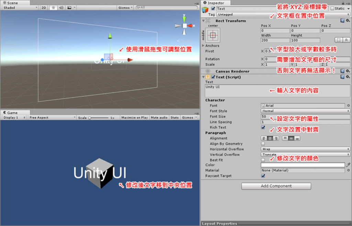Enable the Best Fit checkbox
The width and height of the screenshot is (352, 226).
pos(263,160)
